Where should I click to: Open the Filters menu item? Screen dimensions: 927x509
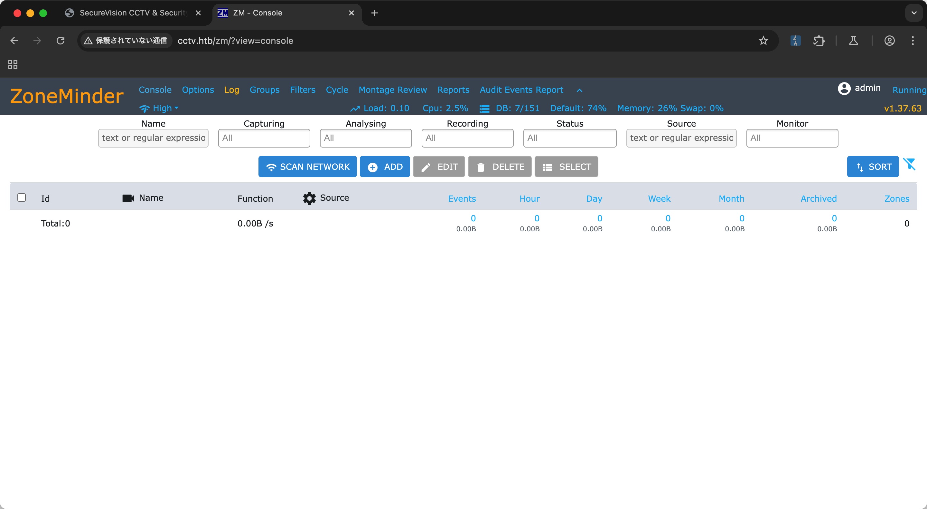point(303,90)
